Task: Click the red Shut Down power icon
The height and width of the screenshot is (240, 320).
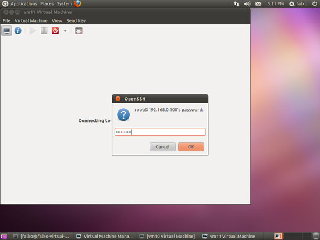Action: (x=55, y=31)
